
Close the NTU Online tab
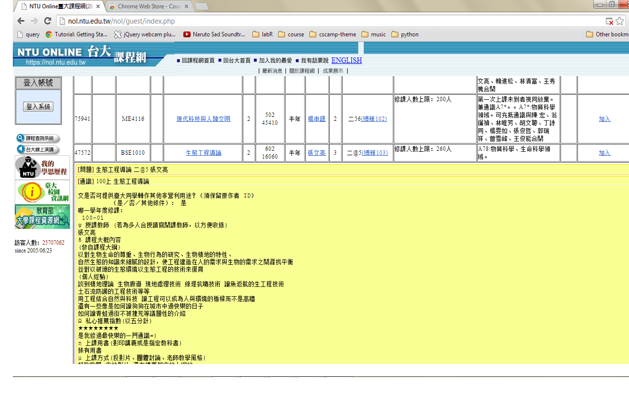pos(98,6)
